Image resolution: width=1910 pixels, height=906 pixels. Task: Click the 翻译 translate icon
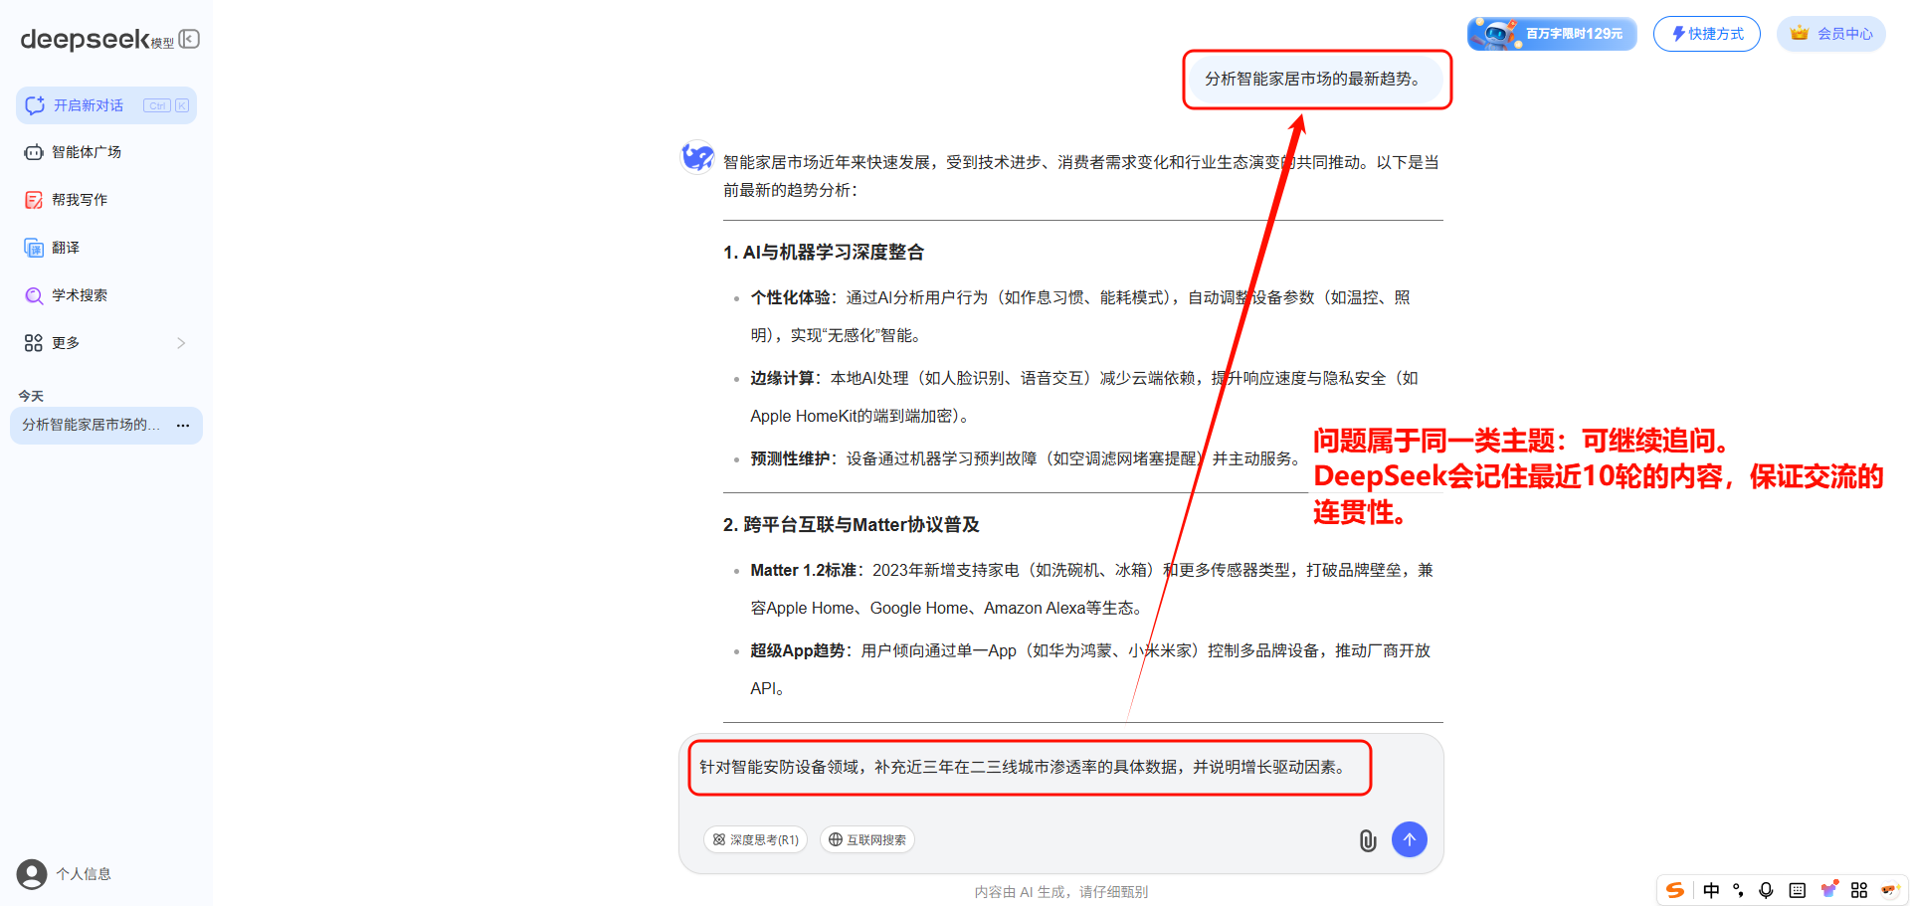click(x=34, y=248)
